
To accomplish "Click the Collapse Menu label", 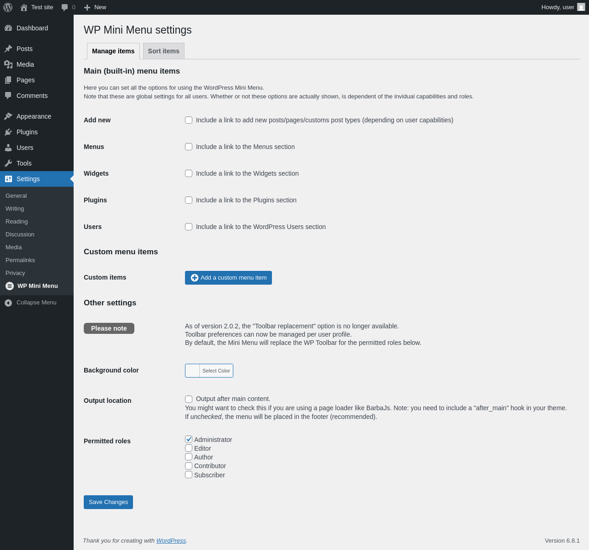I will tap(36, 302).
